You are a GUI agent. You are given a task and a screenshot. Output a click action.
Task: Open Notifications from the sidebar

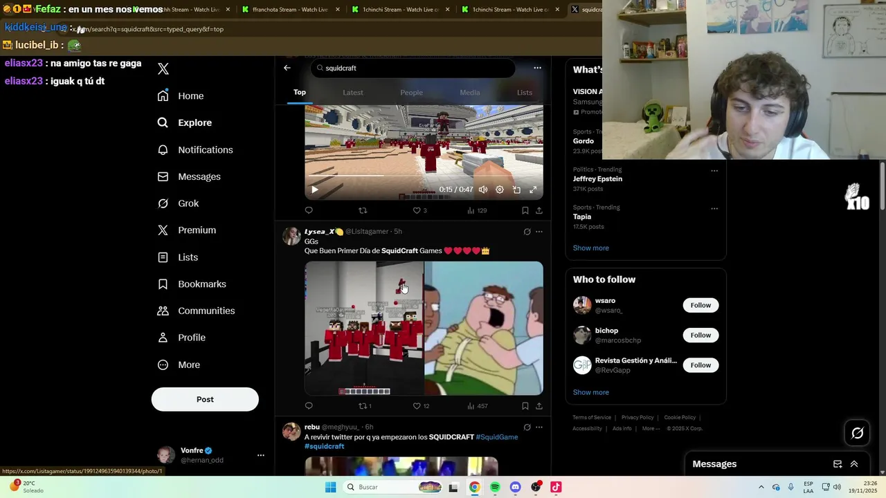(195, 149)
